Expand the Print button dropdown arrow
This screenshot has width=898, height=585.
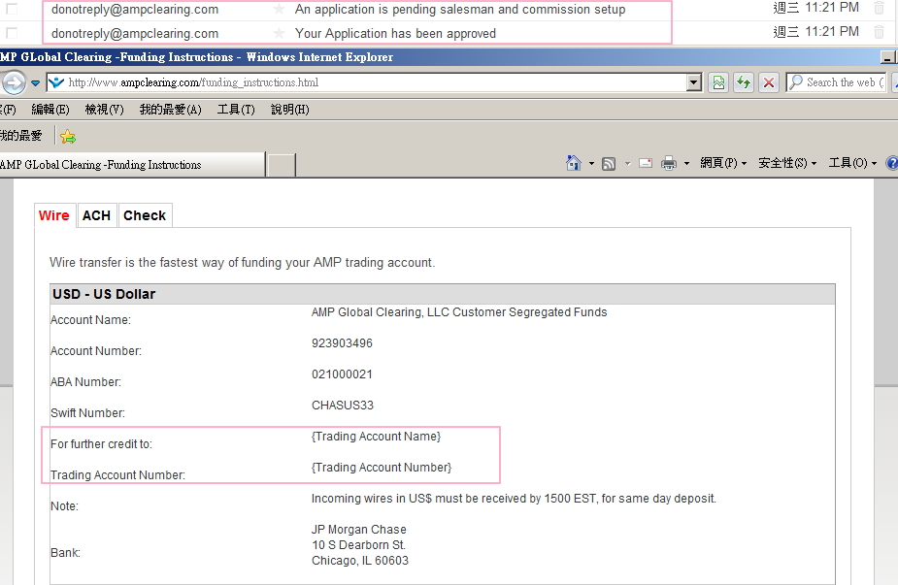click(x=686, y=164)
